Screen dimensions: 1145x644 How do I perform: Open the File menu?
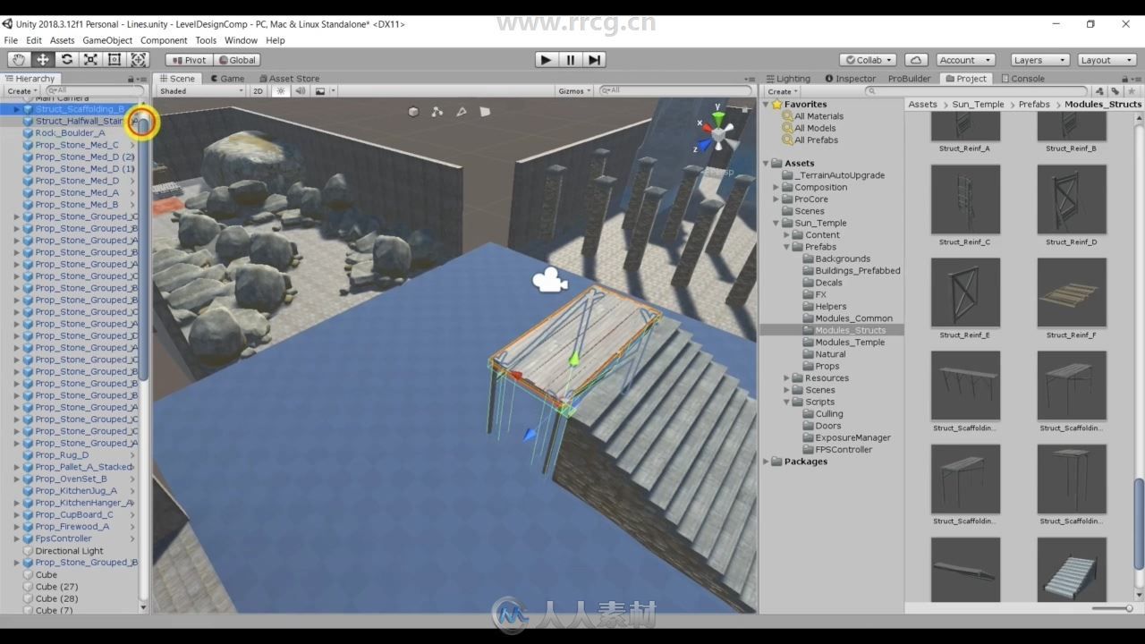(11, 40)
